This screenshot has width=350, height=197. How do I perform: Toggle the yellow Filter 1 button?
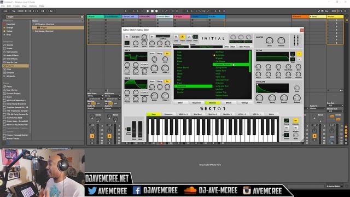(x=299, y=54)
